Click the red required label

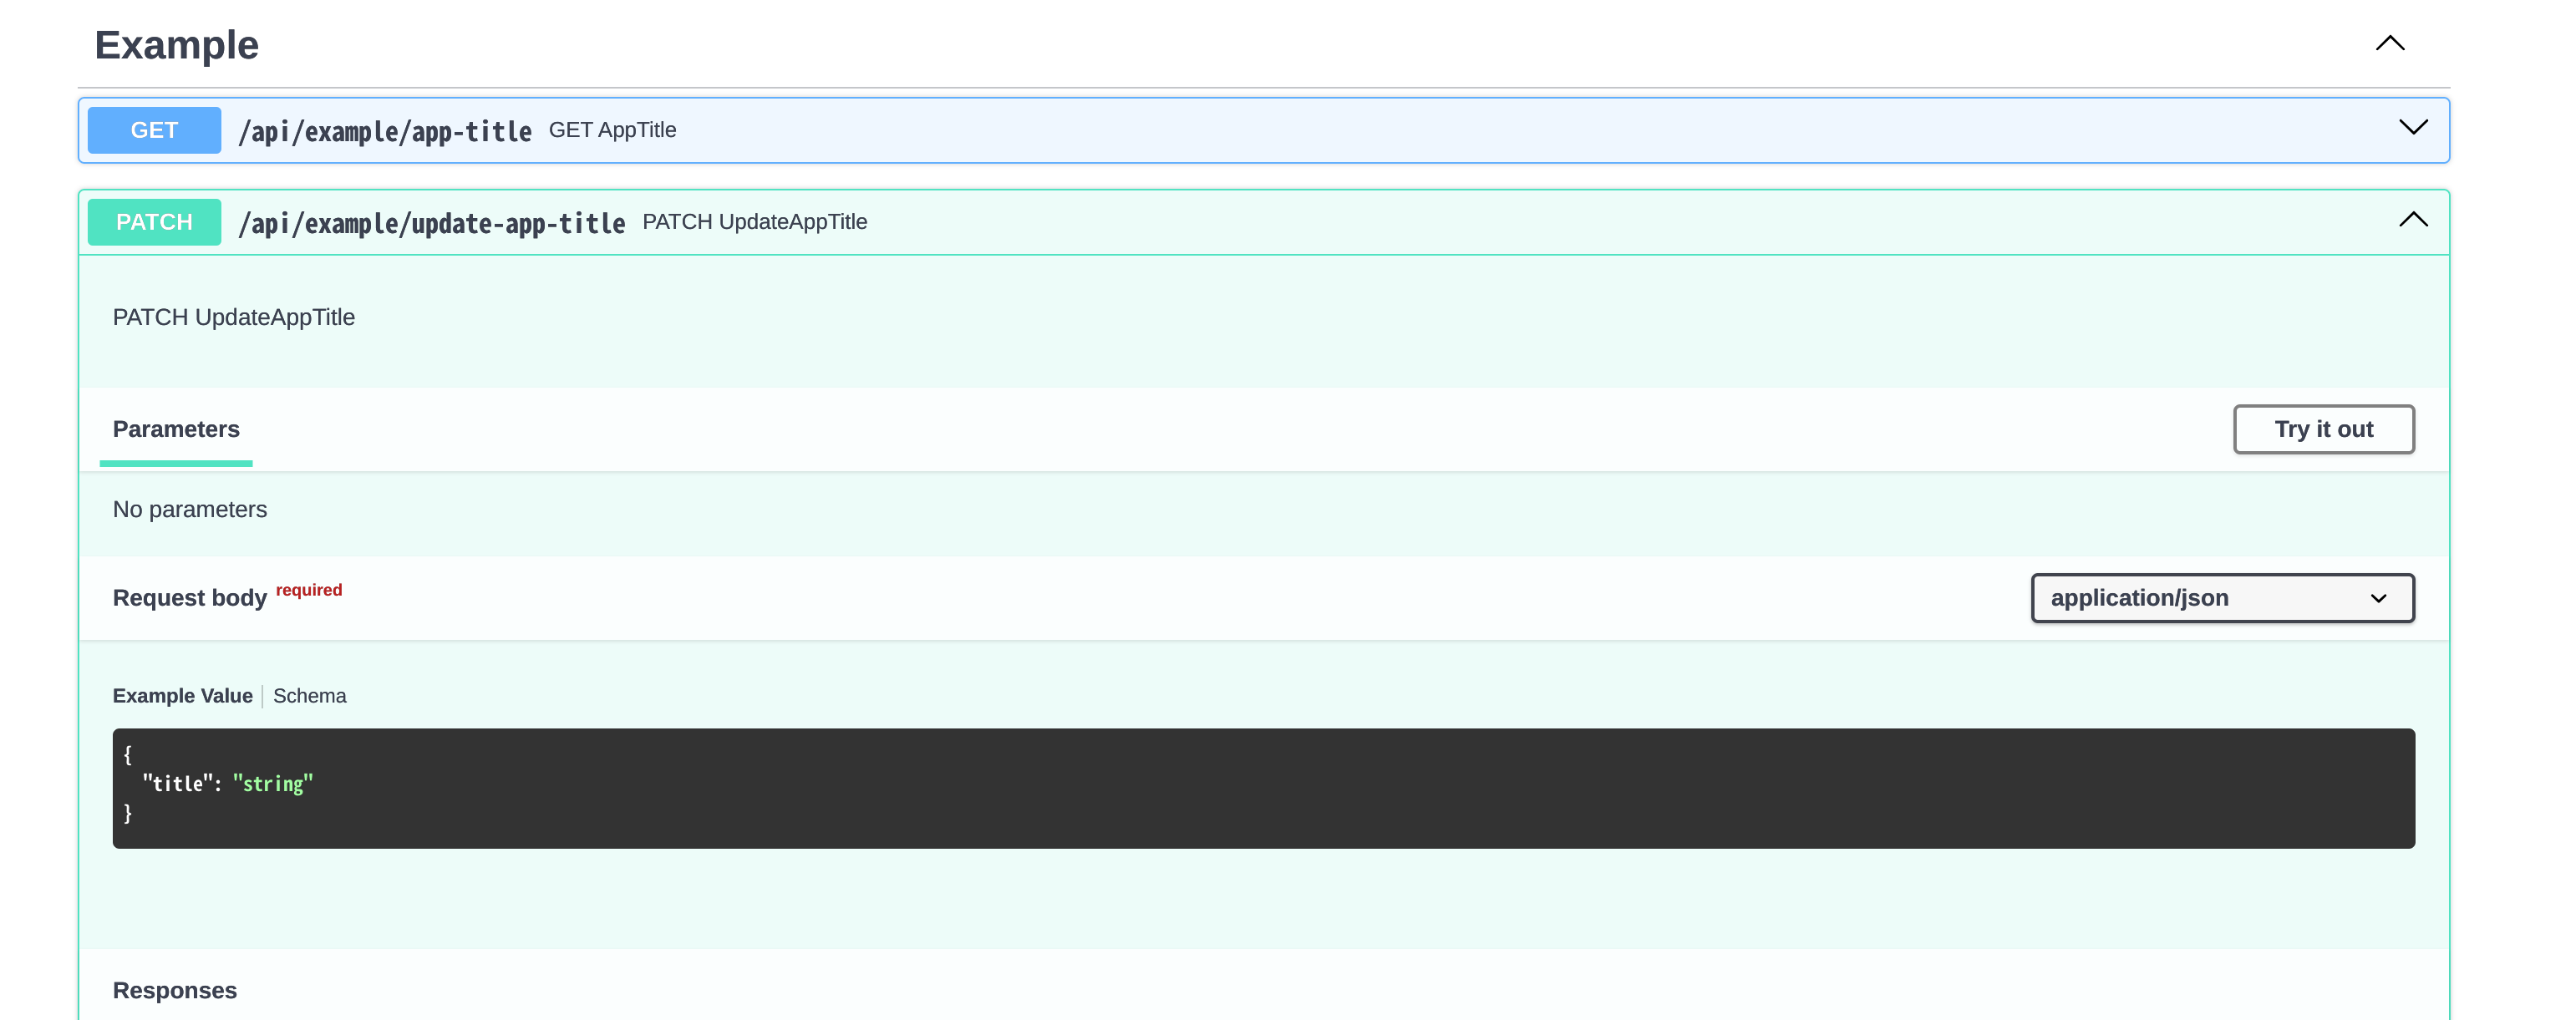click(x=309, y=590)
